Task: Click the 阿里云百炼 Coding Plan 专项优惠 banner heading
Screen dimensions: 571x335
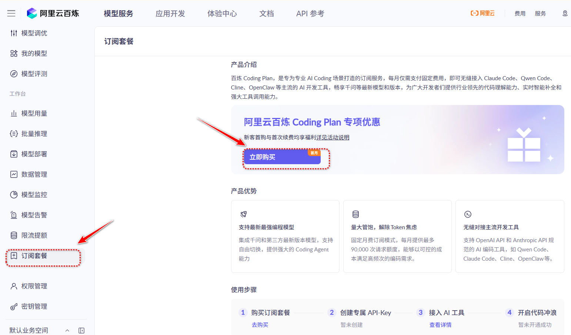Action: tap(312, 122)
